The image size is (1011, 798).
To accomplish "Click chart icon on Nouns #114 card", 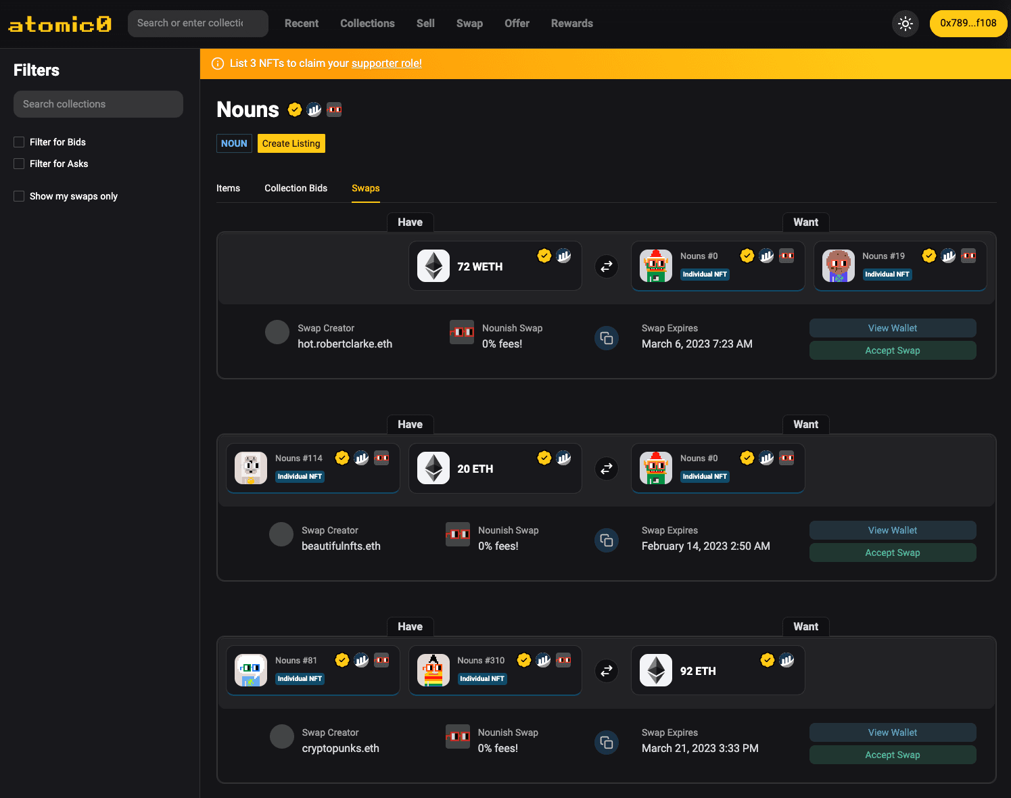I will 362,458.
